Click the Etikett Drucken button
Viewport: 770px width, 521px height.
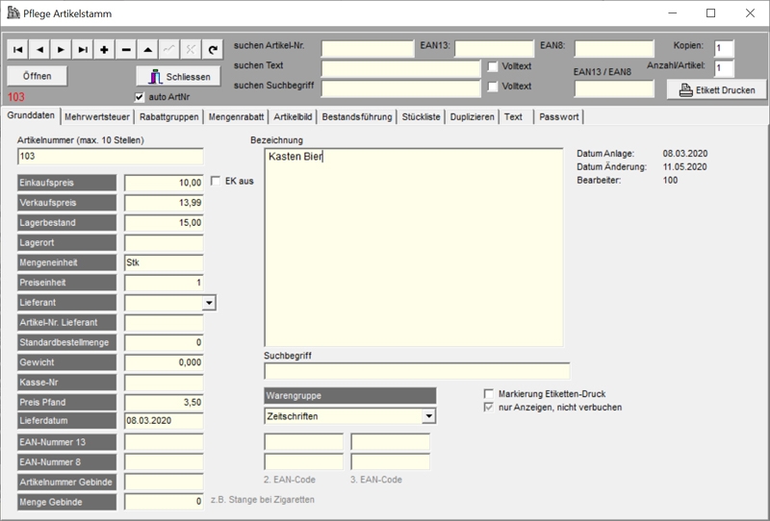pyautogui.click(x=717, y=90)
